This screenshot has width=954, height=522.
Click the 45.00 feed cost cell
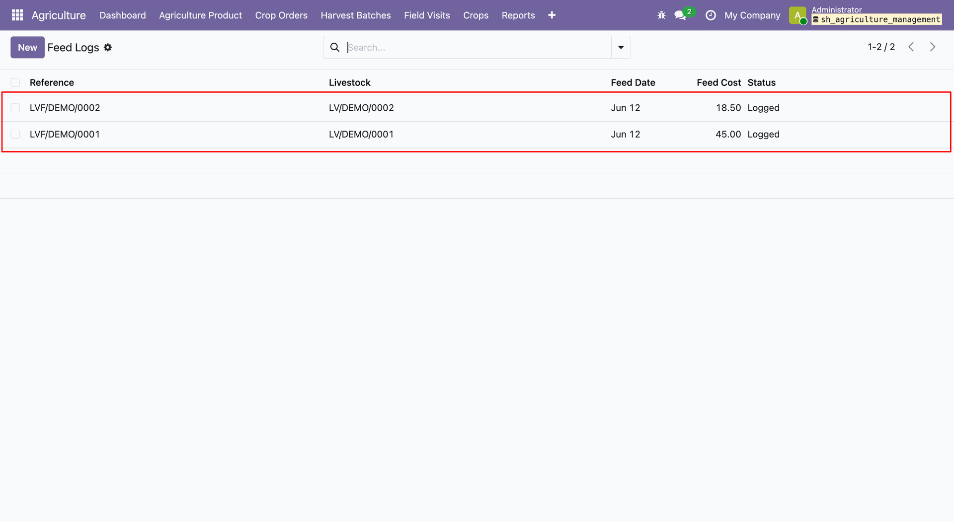point(728,134)
